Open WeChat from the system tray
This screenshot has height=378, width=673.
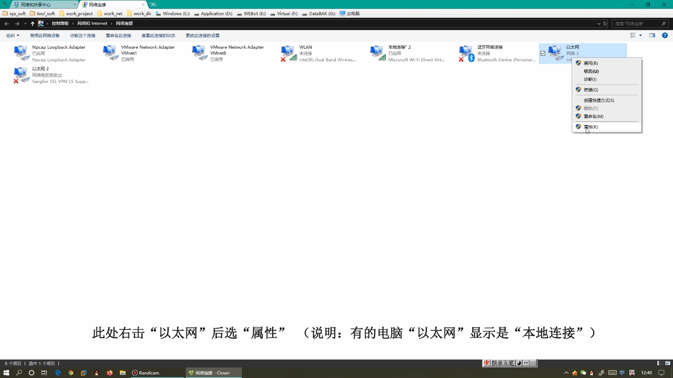583,373
